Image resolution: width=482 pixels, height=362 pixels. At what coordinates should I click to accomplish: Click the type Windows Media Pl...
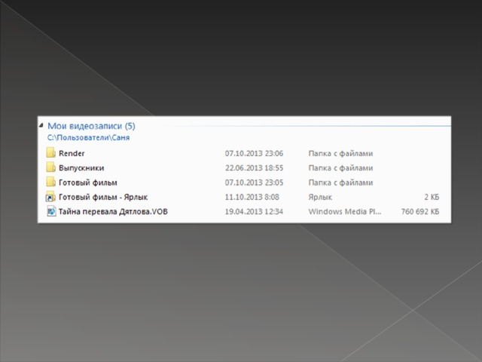[345, 211]
